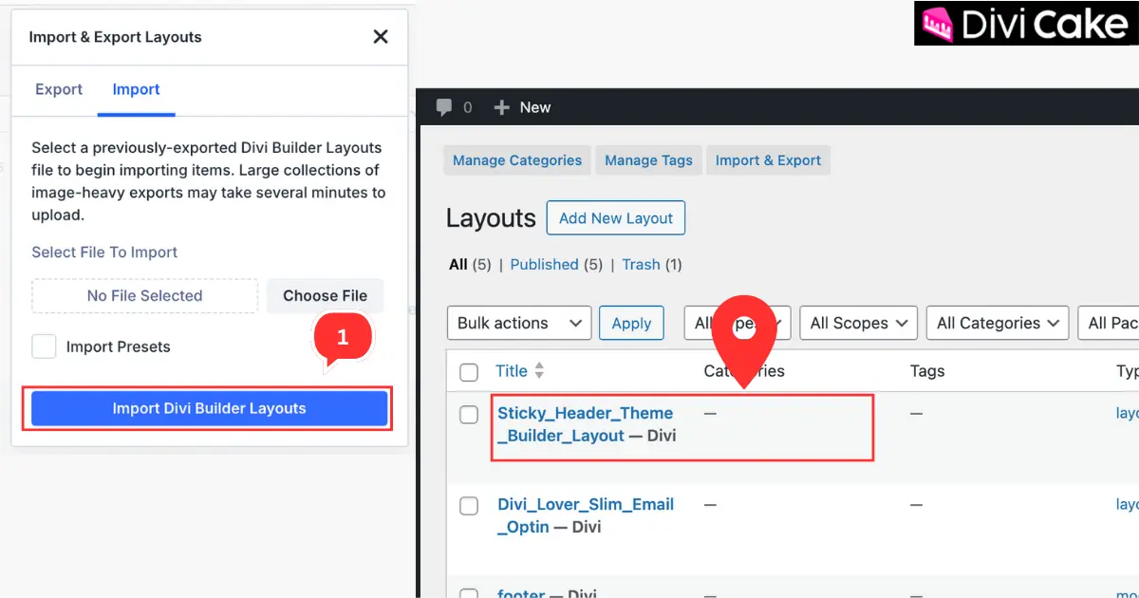
Task: Close the Import & Export Layouts dialog
Action: (x=381, y=37)
